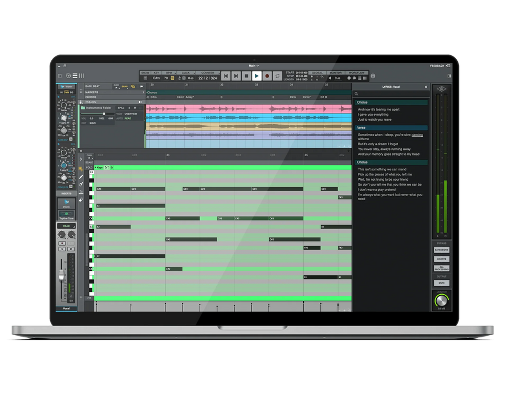The height and width of the screenshot is (399, 508).
Task: Open the top GRID dropdown next to SNAP
Action: pyautogui.click(x=116, y=86)
